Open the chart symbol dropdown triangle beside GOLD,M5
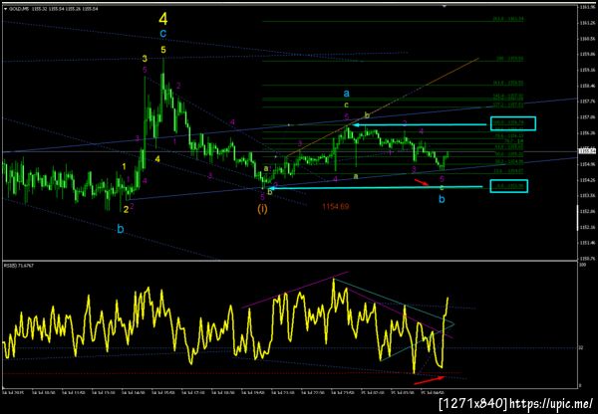Screen dimensions: 598x414 [x=5, y=9]
